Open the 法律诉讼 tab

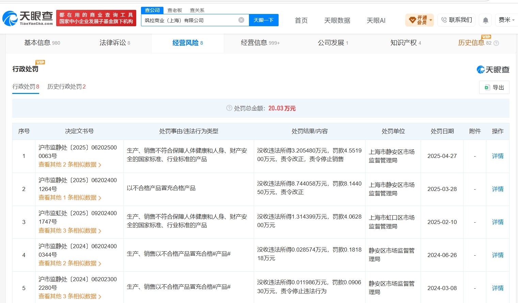[115, 43]
